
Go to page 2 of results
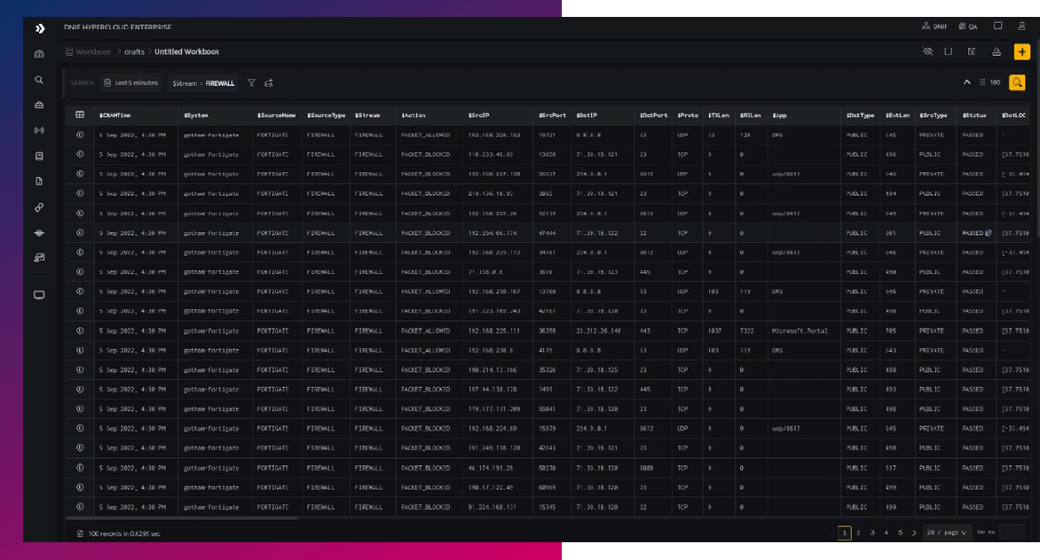(x=858, y=533)
